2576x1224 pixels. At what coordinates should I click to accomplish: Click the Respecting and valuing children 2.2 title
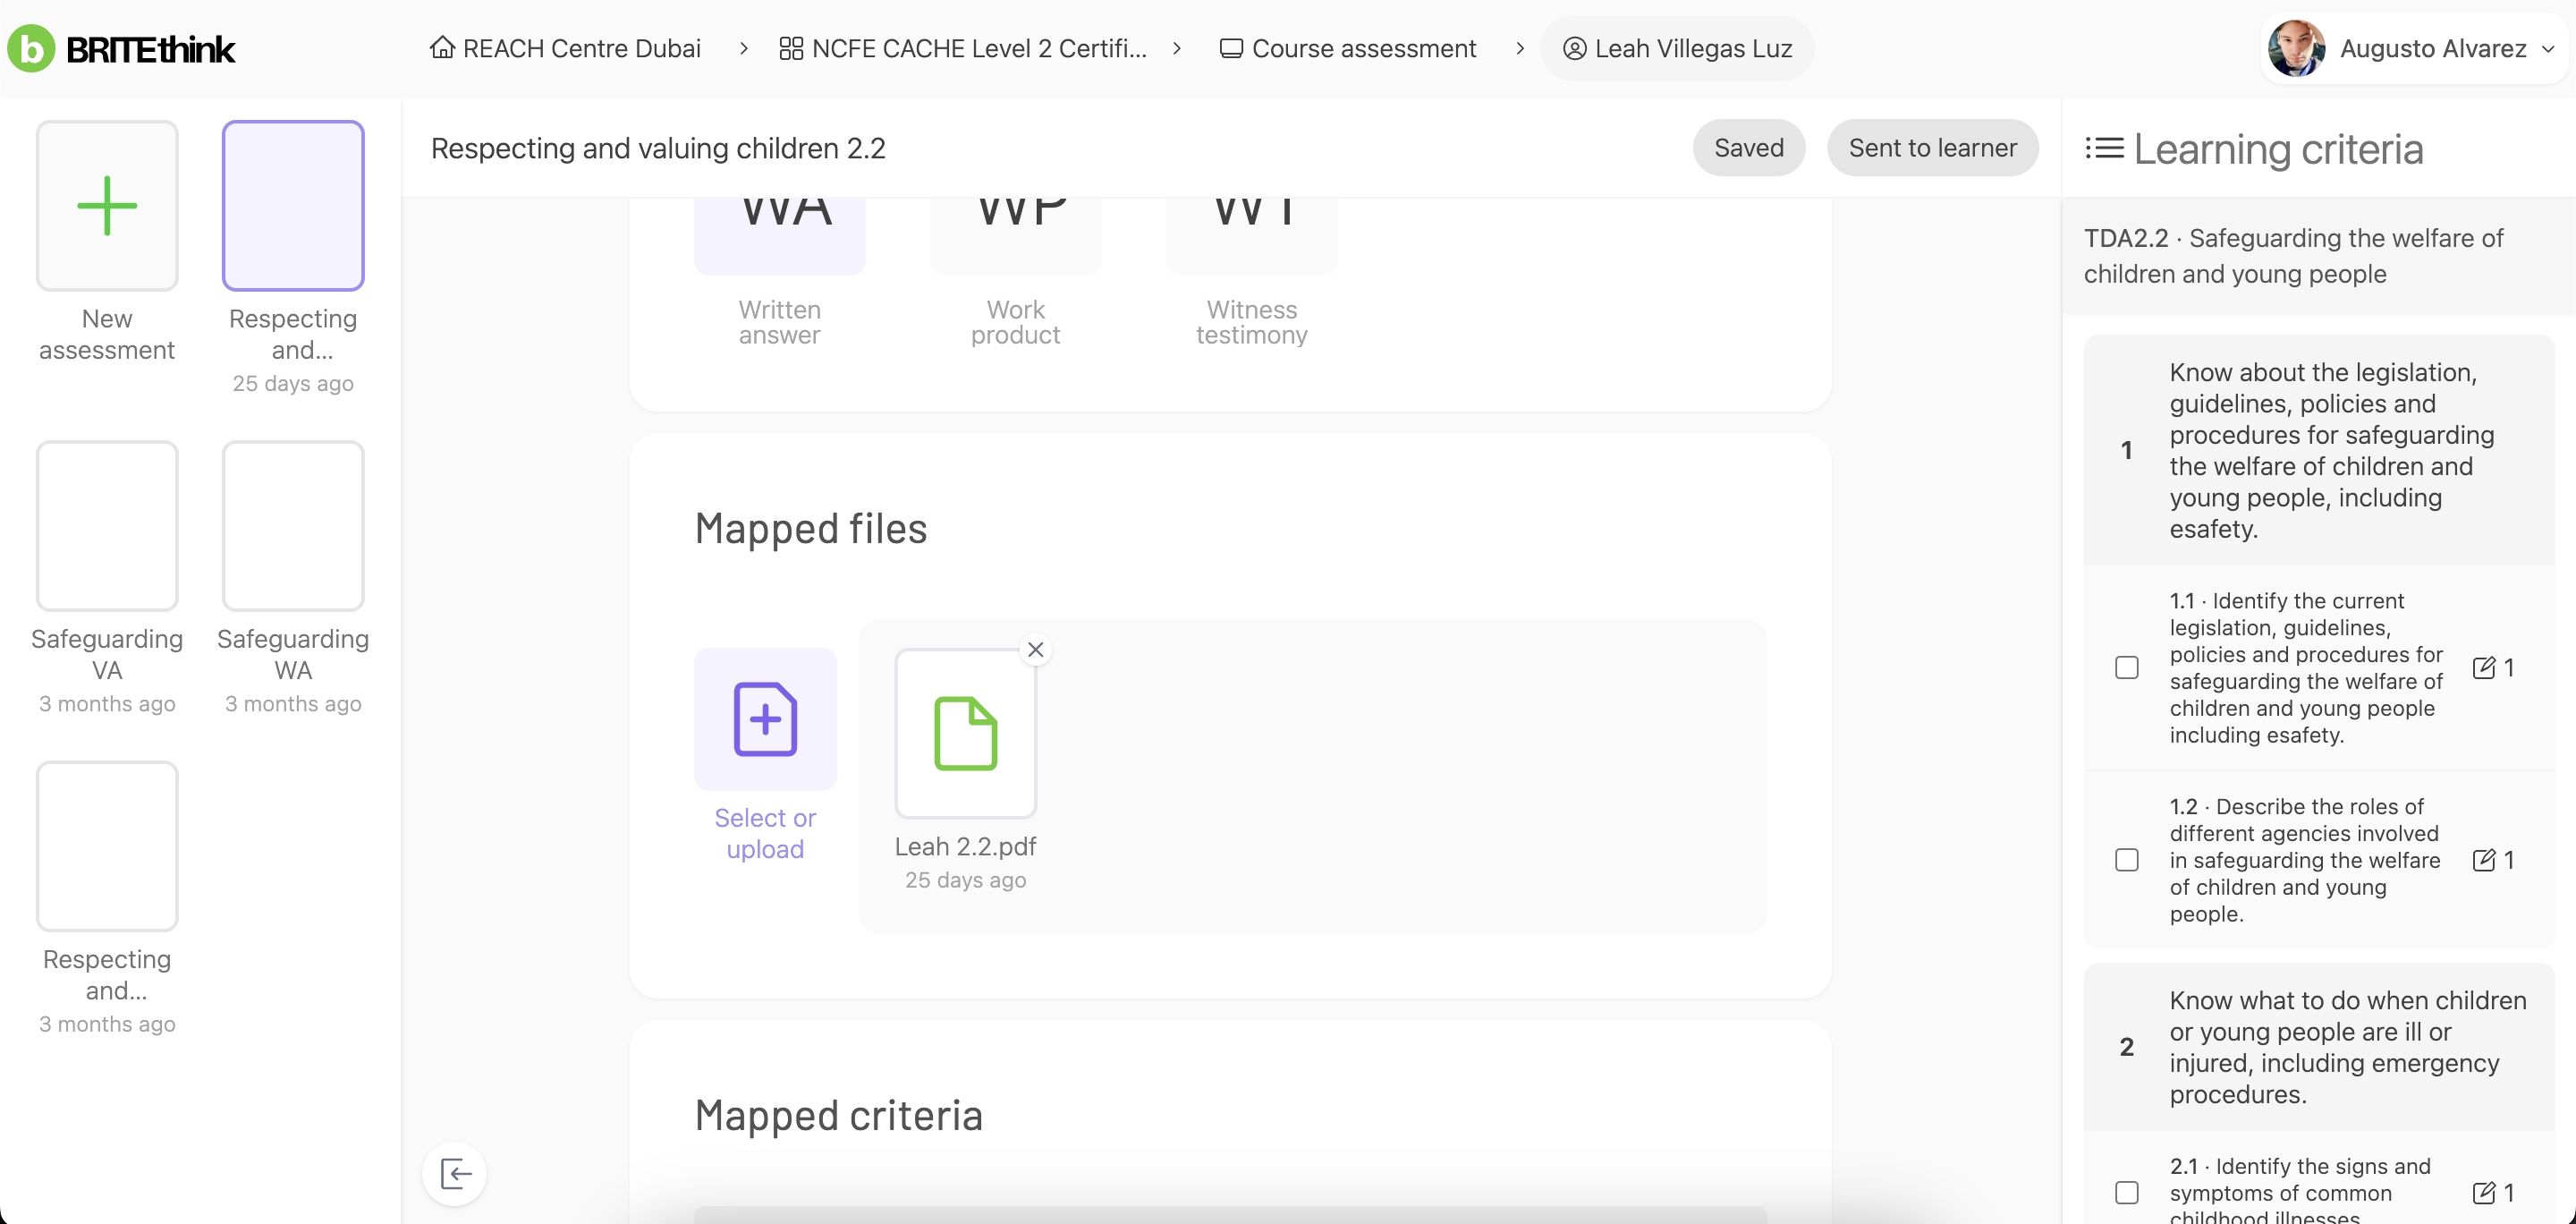pos(658,148)
